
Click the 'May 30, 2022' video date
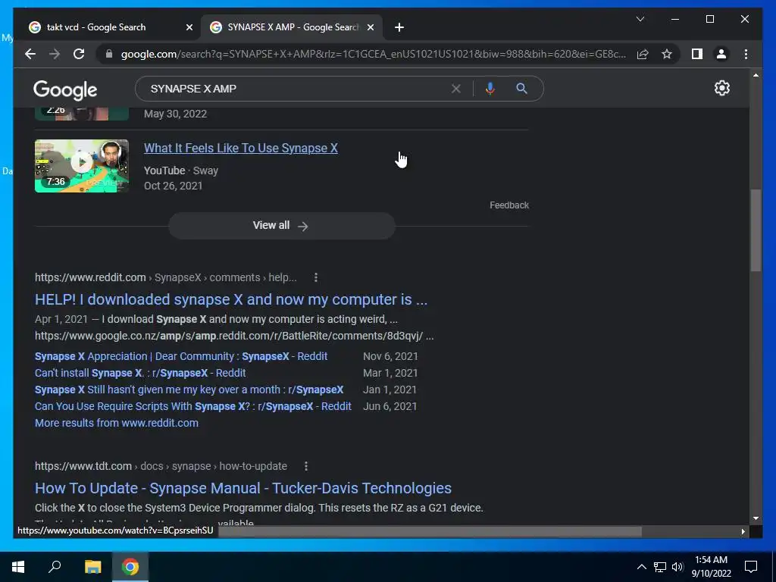click(x=175, y=114)
